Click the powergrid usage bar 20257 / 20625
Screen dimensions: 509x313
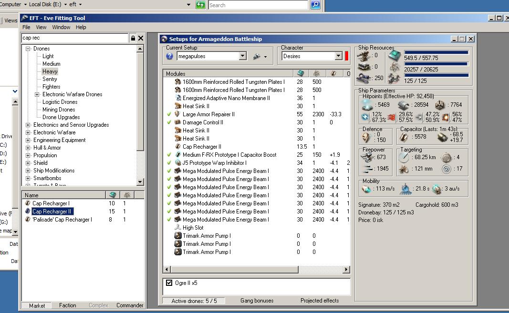[436, 63]
